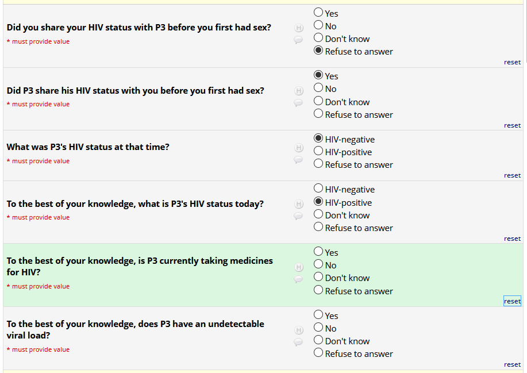Open comment balloon for the undetectable viral load question
Image resolution: width=527 pixels, height=373 pixels.
(298, 343)
